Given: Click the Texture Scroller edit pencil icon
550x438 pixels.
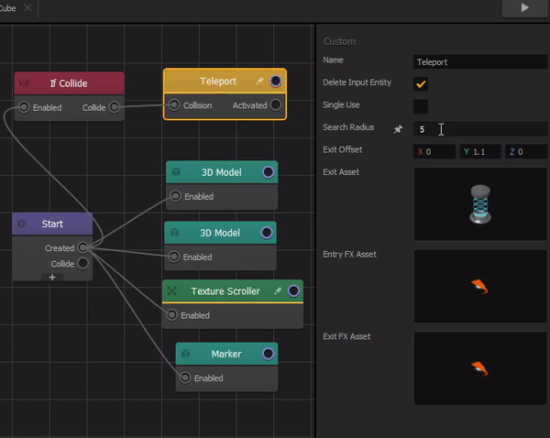Looking at the screenshot, I should (278, 290).
